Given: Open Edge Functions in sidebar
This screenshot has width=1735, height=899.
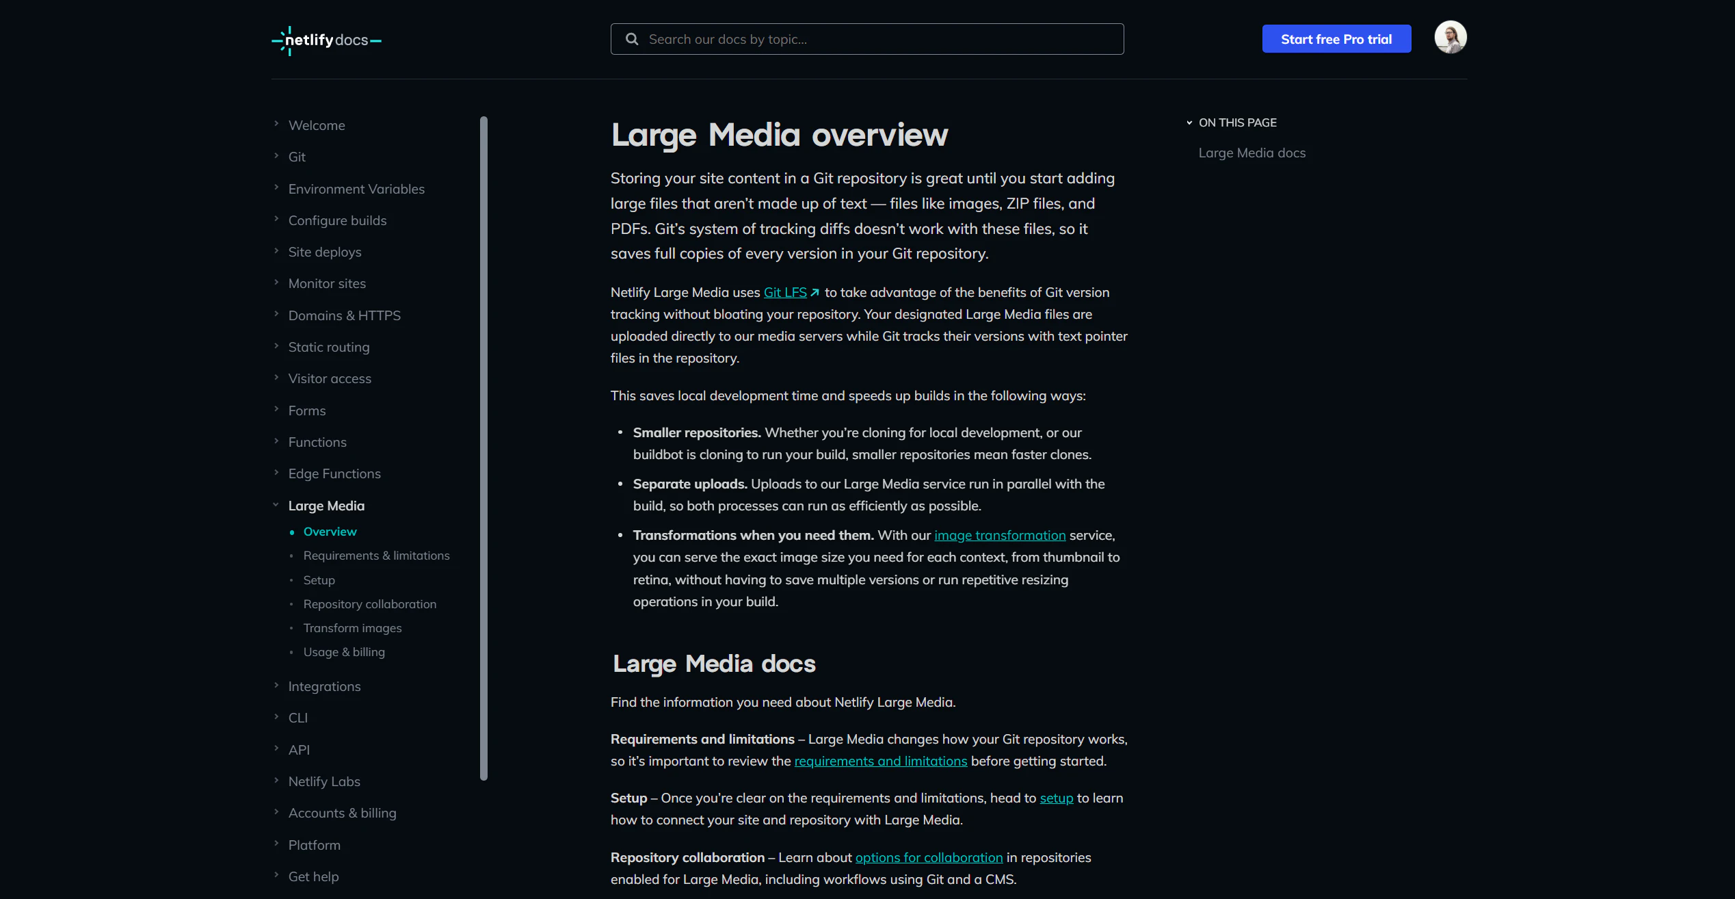Looking at the screenshot, I should (x=334, y=473).
